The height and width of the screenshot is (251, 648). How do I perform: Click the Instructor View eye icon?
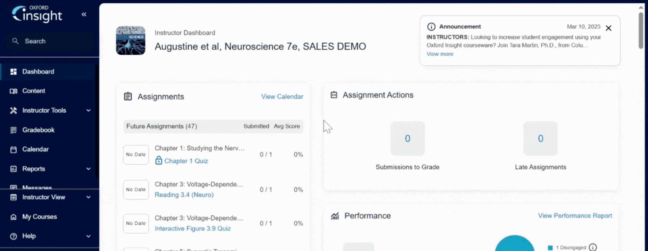click(x=13, y=197)
